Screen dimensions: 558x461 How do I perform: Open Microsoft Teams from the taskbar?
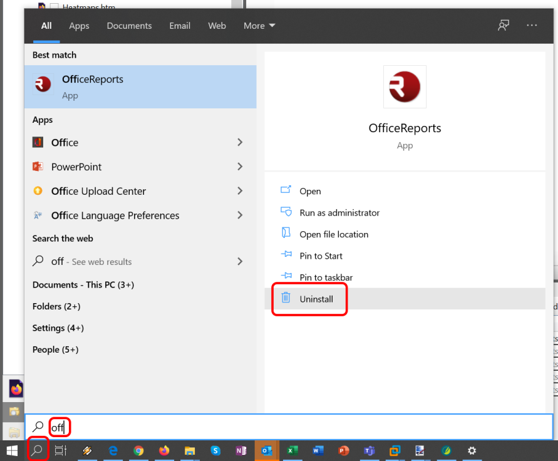tap(369, 450)
